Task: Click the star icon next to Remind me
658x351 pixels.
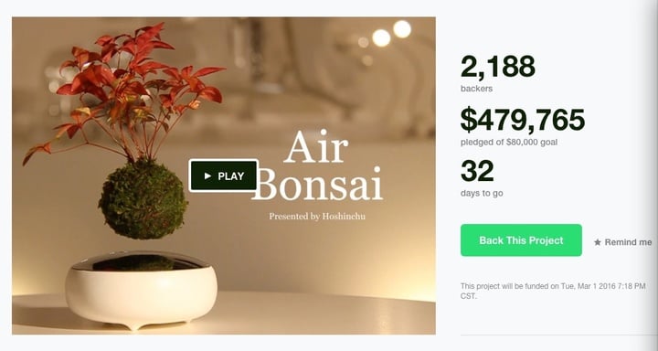Action: tap(598, 242)
